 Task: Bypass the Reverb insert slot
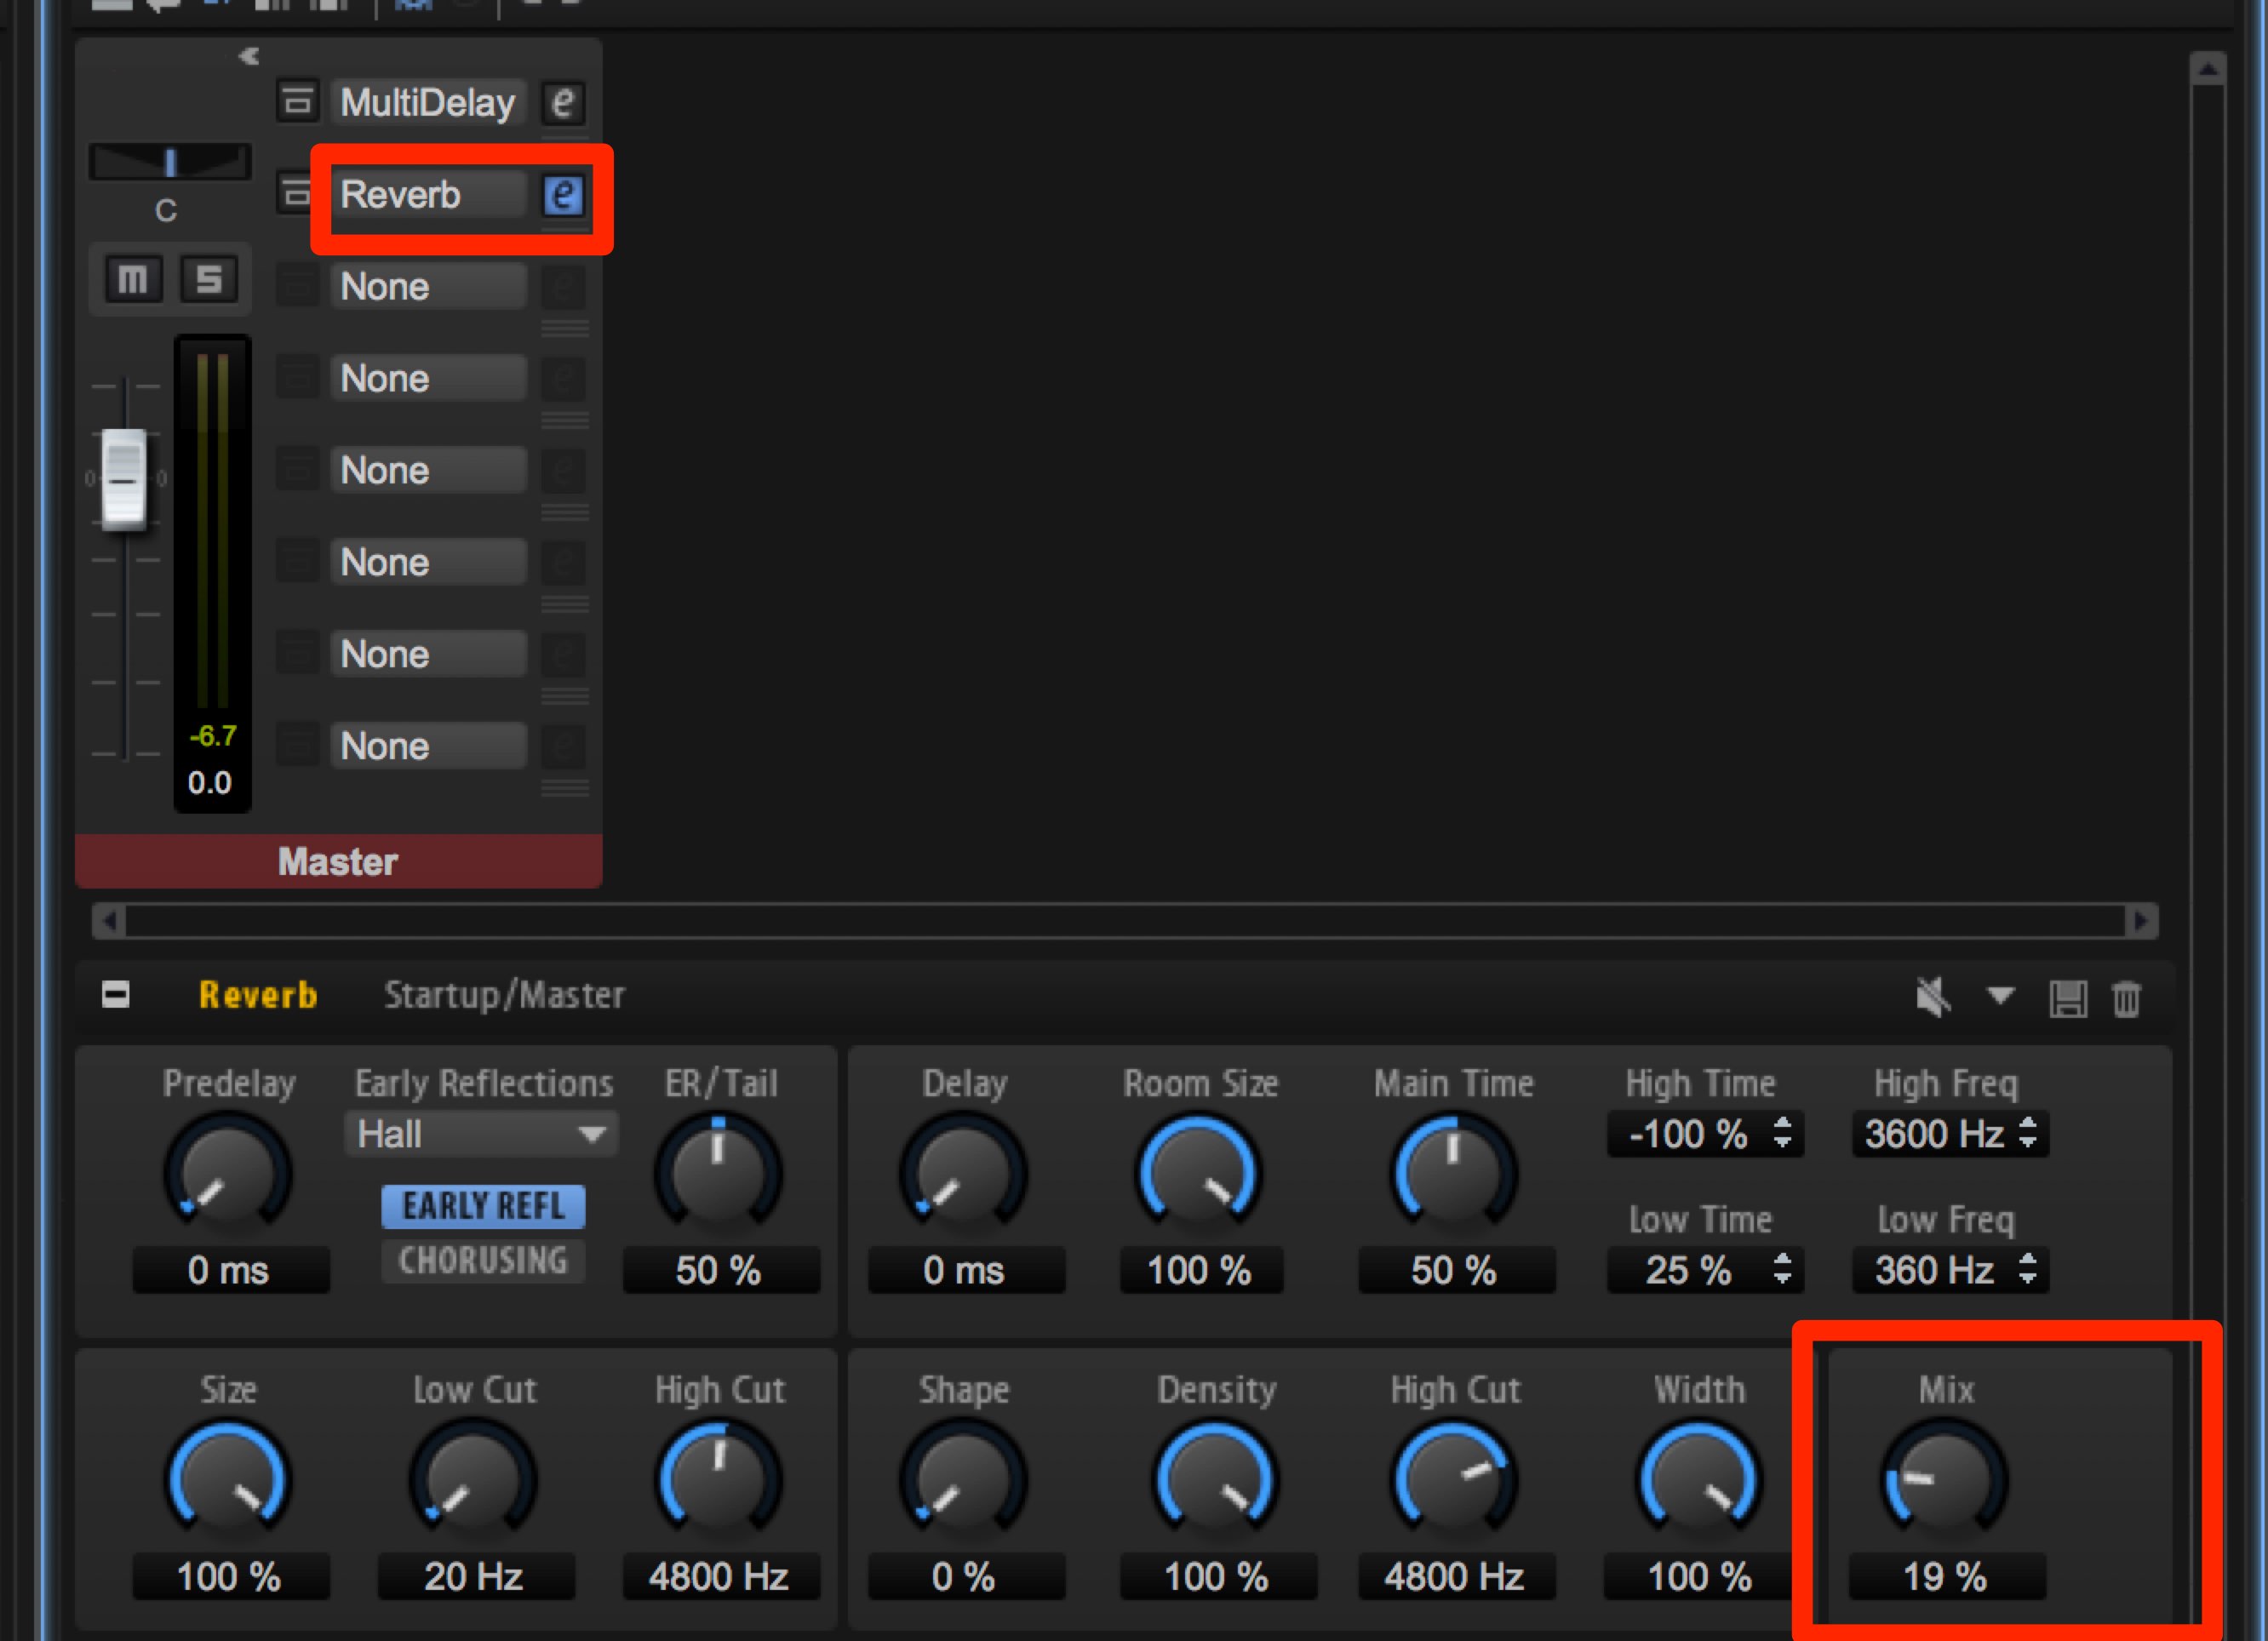click(295, 193)
